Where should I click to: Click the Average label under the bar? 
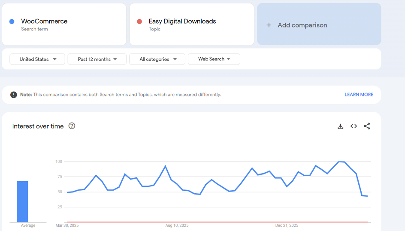click(x=28, y=225)
